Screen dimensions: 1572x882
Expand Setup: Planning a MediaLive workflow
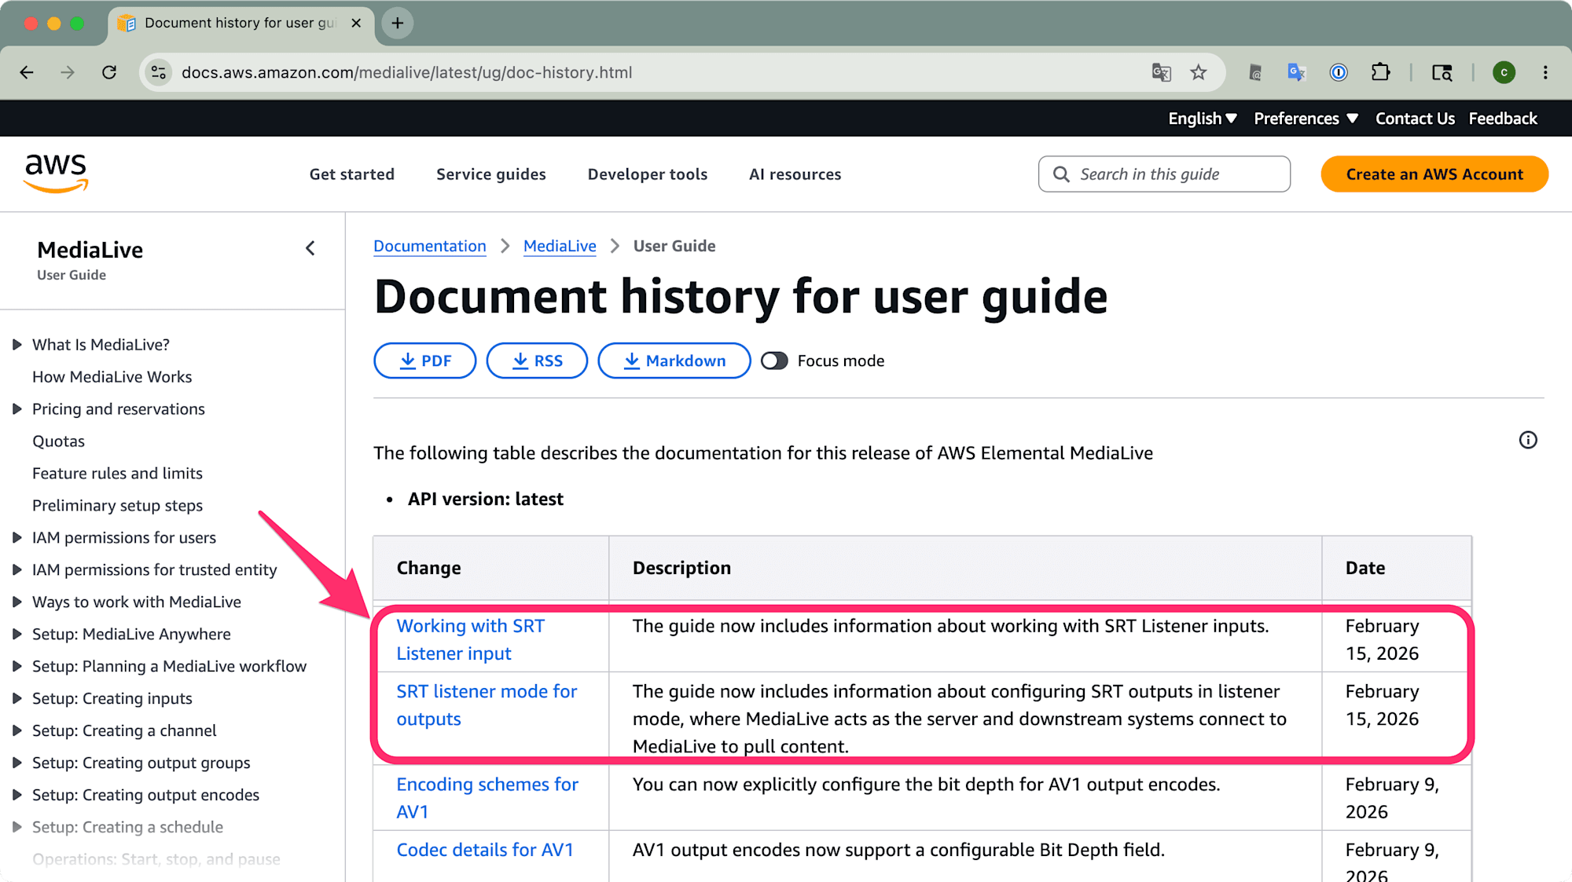tap(17, 667)
